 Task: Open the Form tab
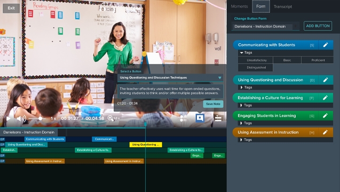(x=261, y=6)
